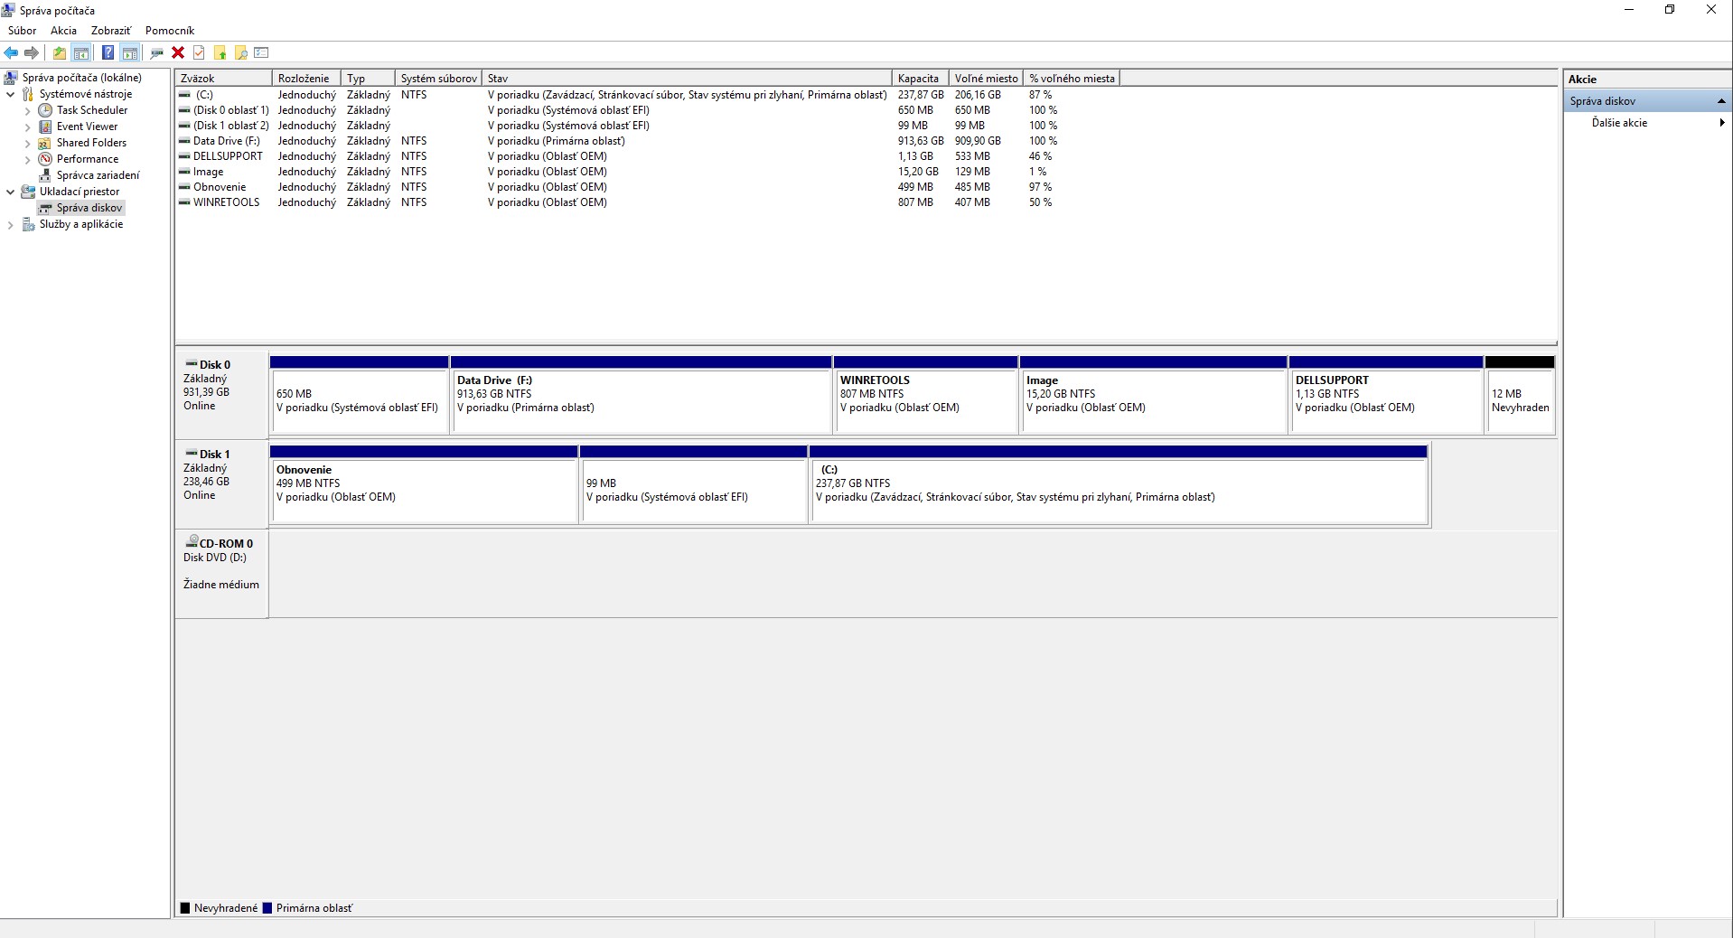The image size is (1733, 938).
Task: Collapse the Systémové nástroje tree node
Action: coord(11,94)
